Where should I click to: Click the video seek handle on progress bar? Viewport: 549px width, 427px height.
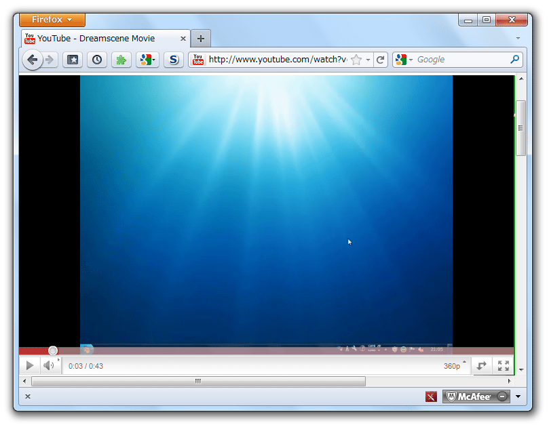[x=53, y=350]
